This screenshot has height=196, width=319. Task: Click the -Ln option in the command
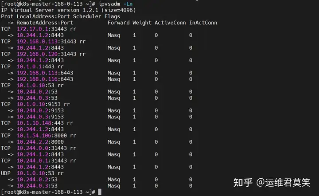(128, 4)
